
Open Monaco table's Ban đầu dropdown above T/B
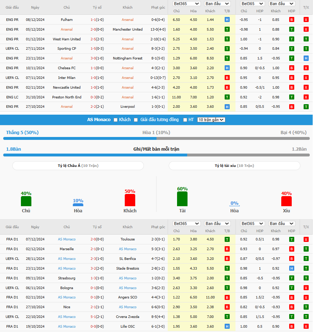[217, 223]
